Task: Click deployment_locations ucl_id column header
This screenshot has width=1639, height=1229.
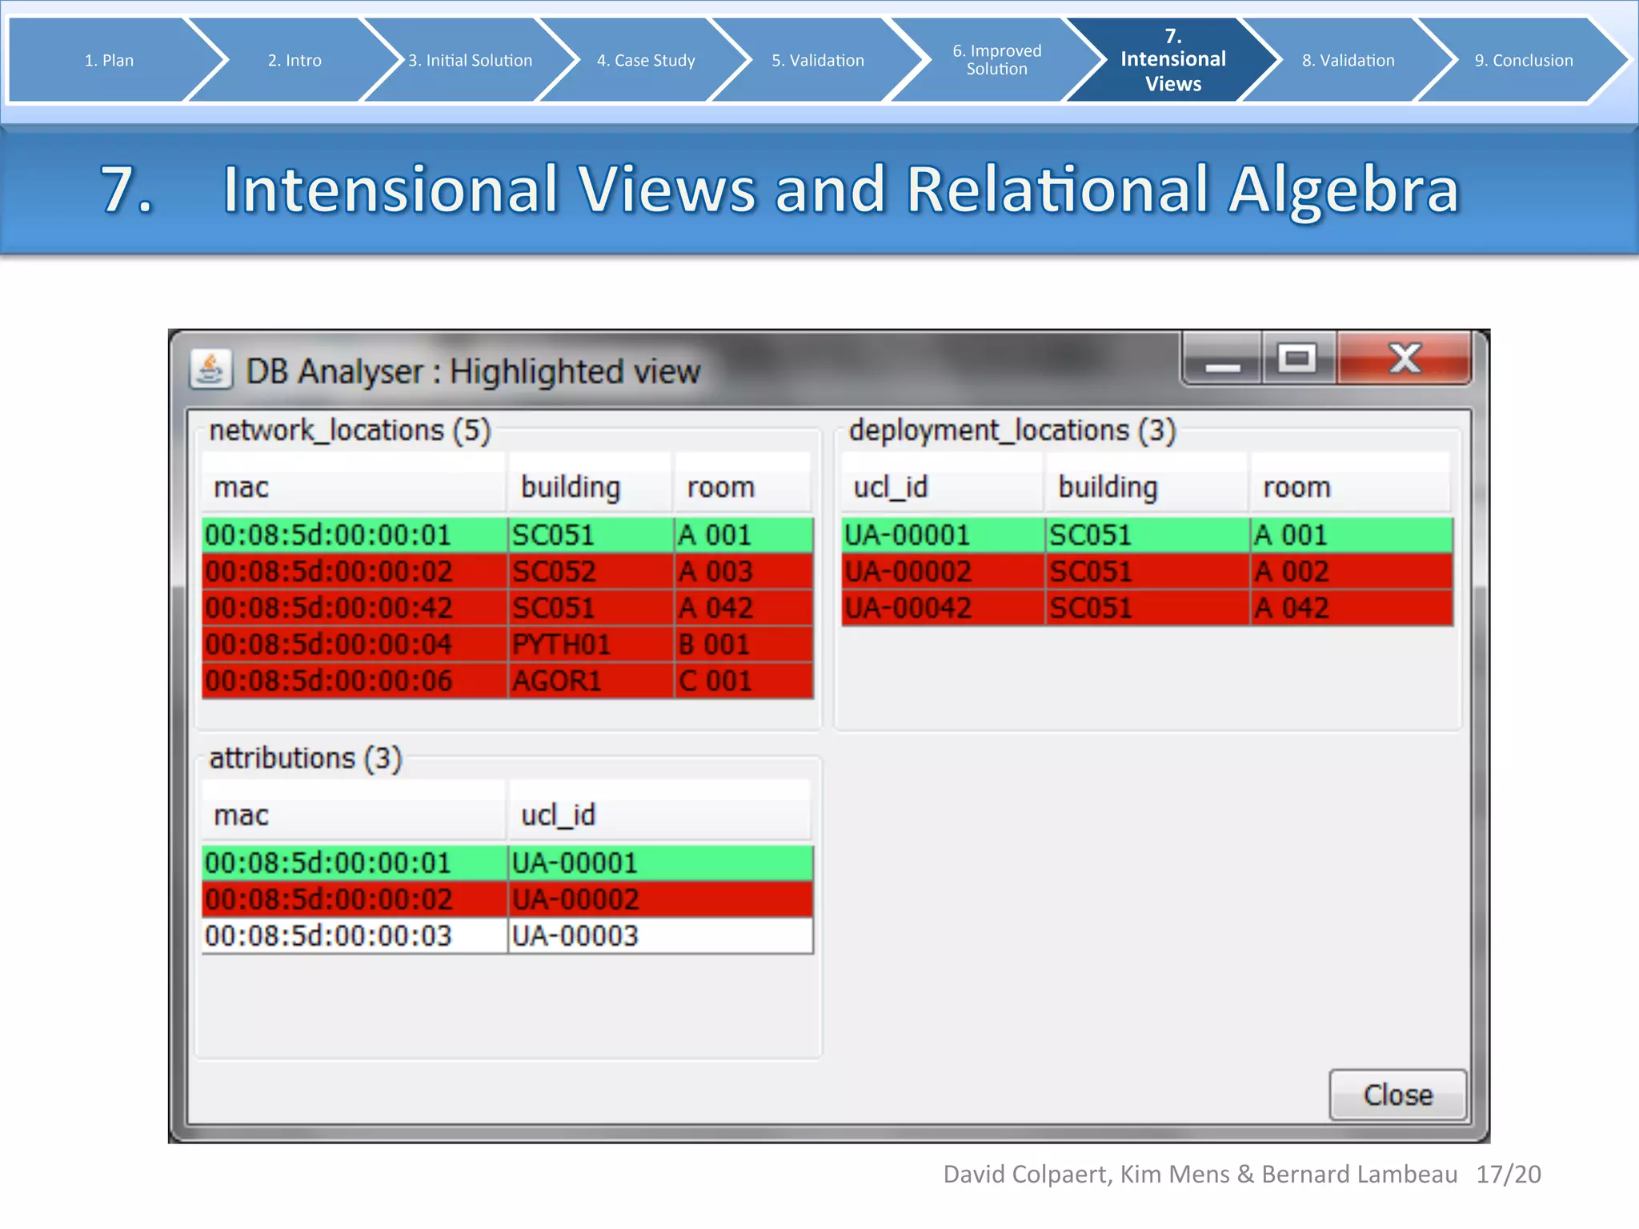Action: tap(941, 486)
